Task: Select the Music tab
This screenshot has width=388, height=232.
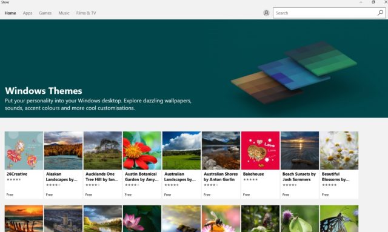Action: tap(64, 13)
